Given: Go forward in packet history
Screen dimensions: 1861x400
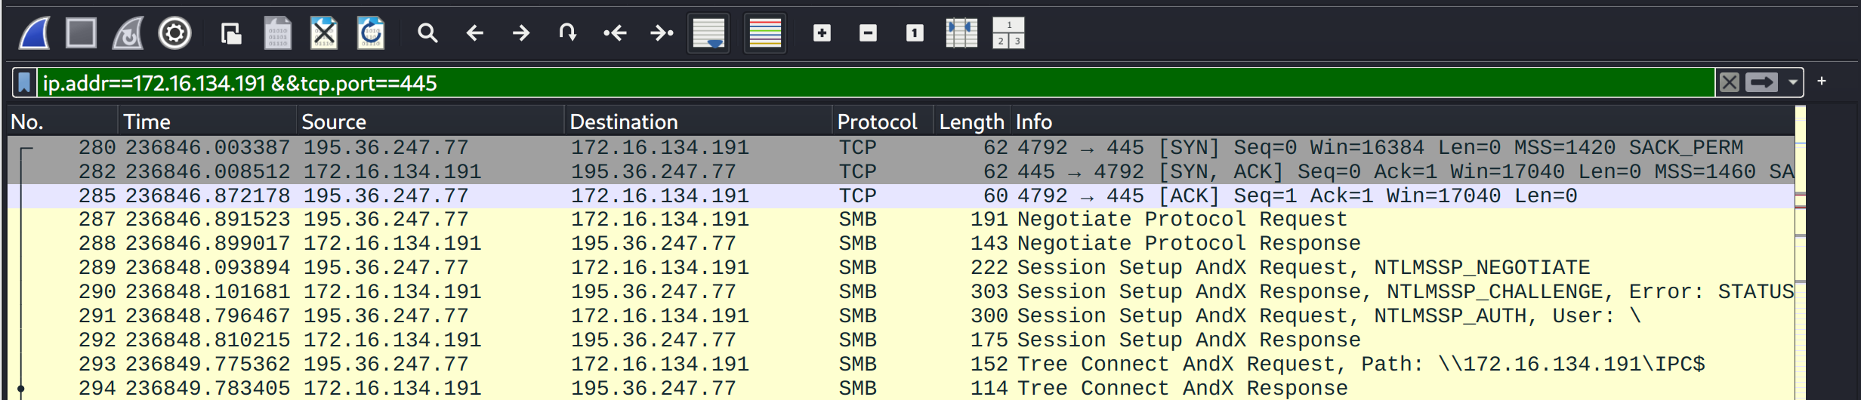Looking at the screenshot, I should [521, 33].
